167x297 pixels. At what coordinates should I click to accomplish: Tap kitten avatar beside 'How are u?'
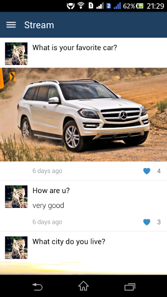click(16, 197)
